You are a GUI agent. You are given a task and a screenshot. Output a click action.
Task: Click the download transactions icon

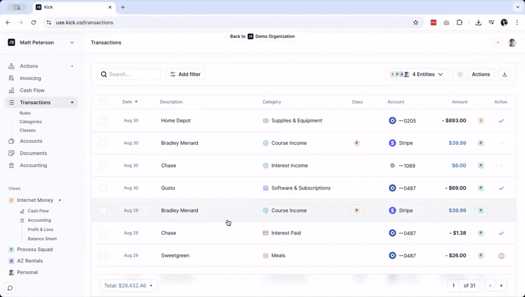505,74
